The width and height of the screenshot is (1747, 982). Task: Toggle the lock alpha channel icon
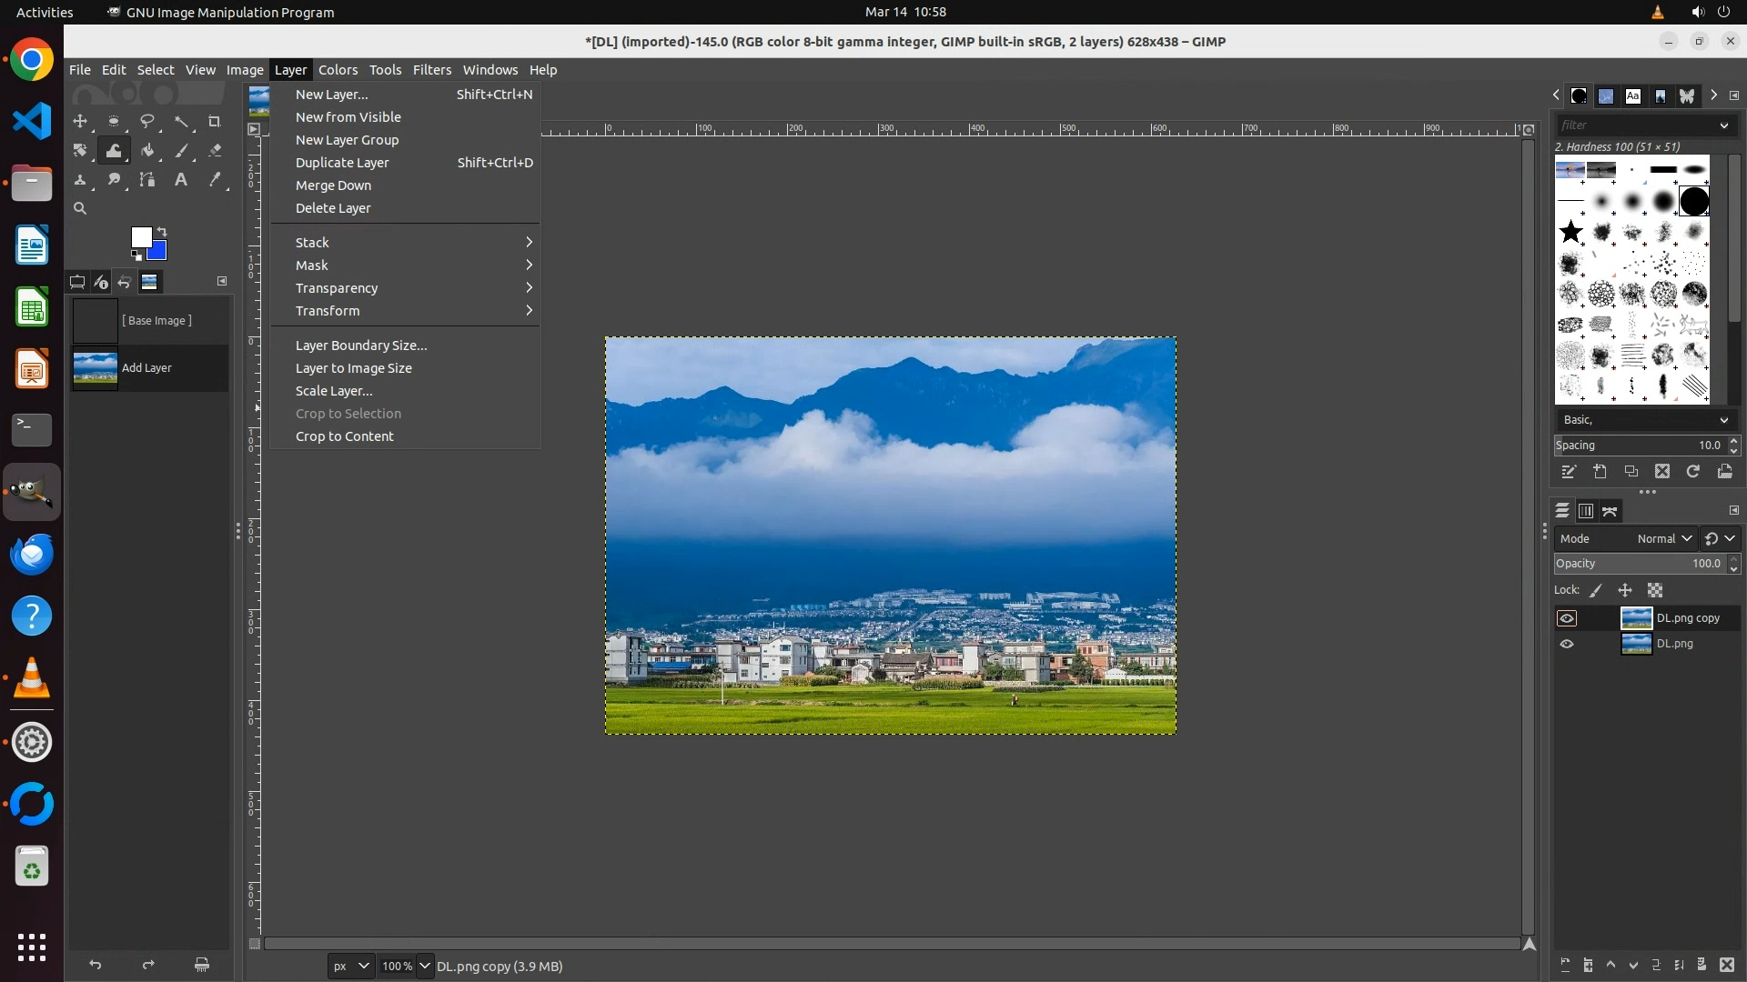click(x=1655, y=590)
